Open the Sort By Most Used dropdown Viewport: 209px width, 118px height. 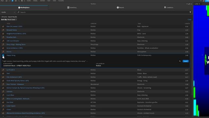pos(9,20)
